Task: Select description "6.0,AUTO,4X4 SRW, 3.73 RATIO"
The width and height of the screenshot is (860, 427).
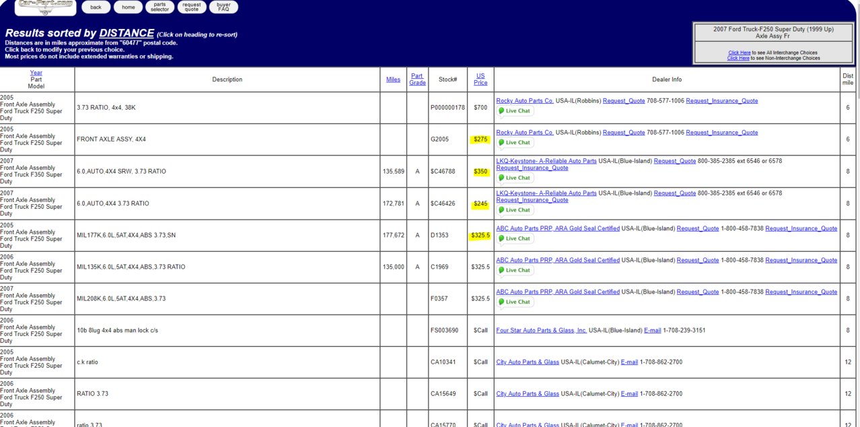Action: 121,172
